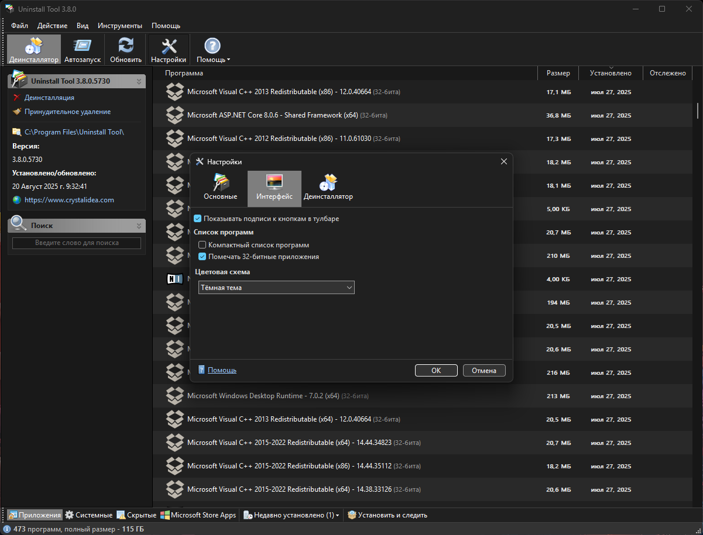Open the Вид menu
This screenshot has height=535, width=703.
click(83, 26)
